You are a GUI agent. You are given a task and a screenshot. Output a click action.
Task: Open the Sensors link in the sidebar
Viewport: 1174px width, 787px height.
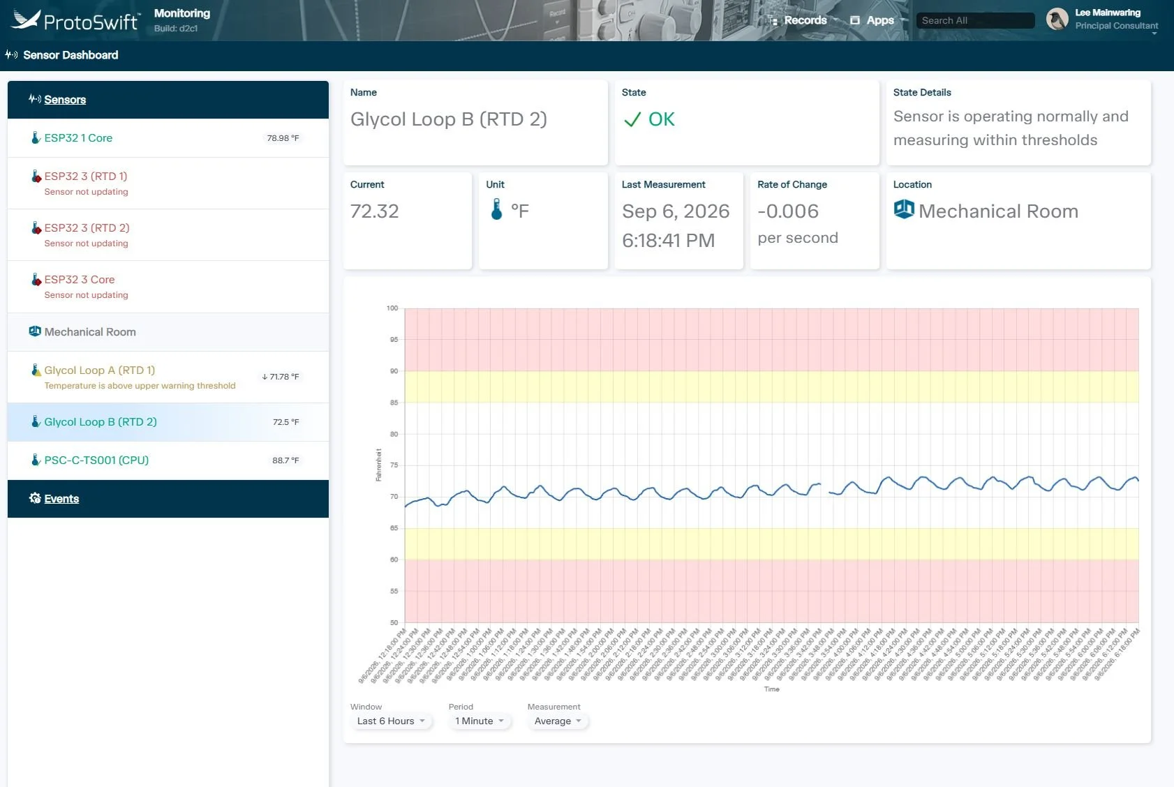point(65,100)
